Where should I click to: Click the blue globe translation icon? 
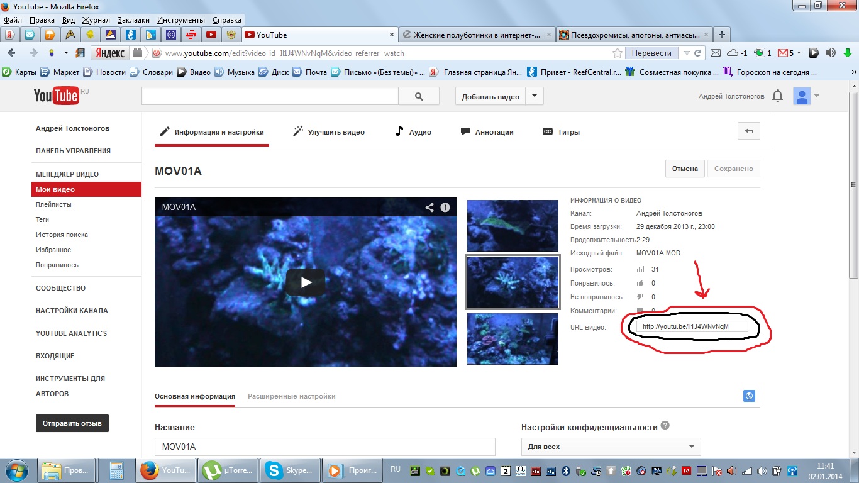tap(748, 396)
